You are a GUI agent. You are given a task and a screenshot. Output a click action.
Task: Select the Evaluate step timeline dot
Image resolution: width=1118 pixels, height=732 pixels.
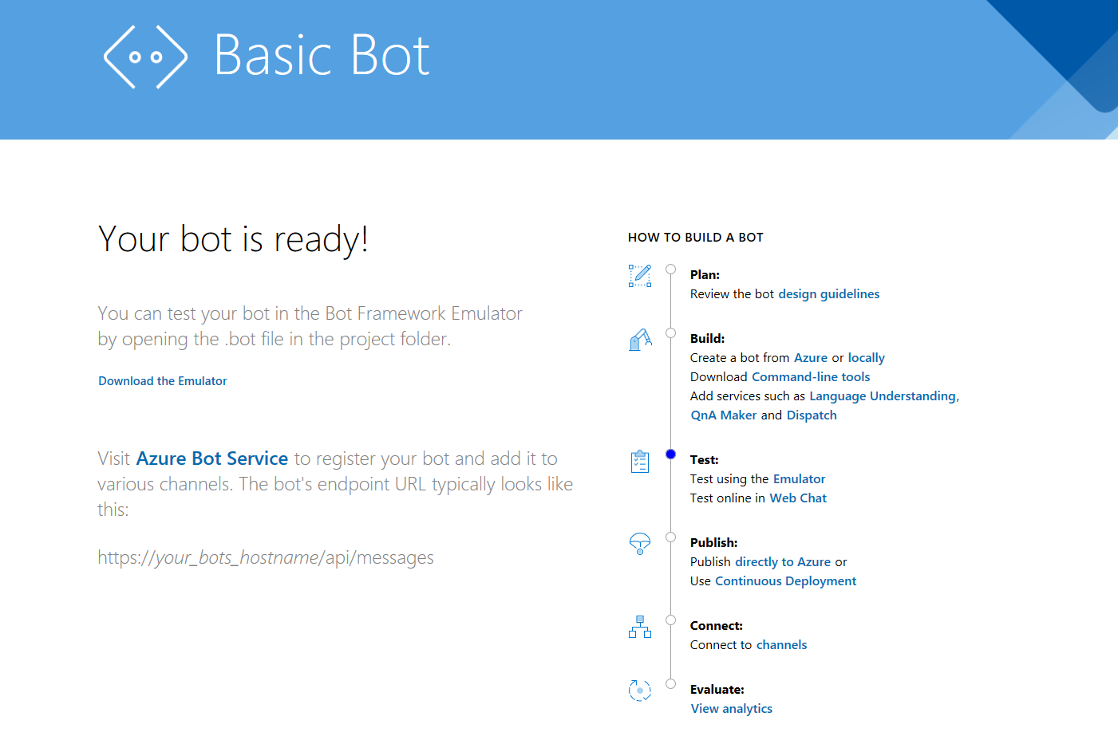671,684
